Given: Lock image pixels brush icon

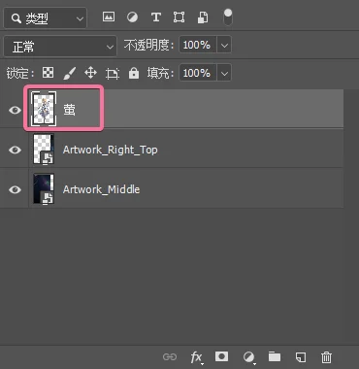Looking at the screenshot, I should pyautogui.click(x=70, y=73).
